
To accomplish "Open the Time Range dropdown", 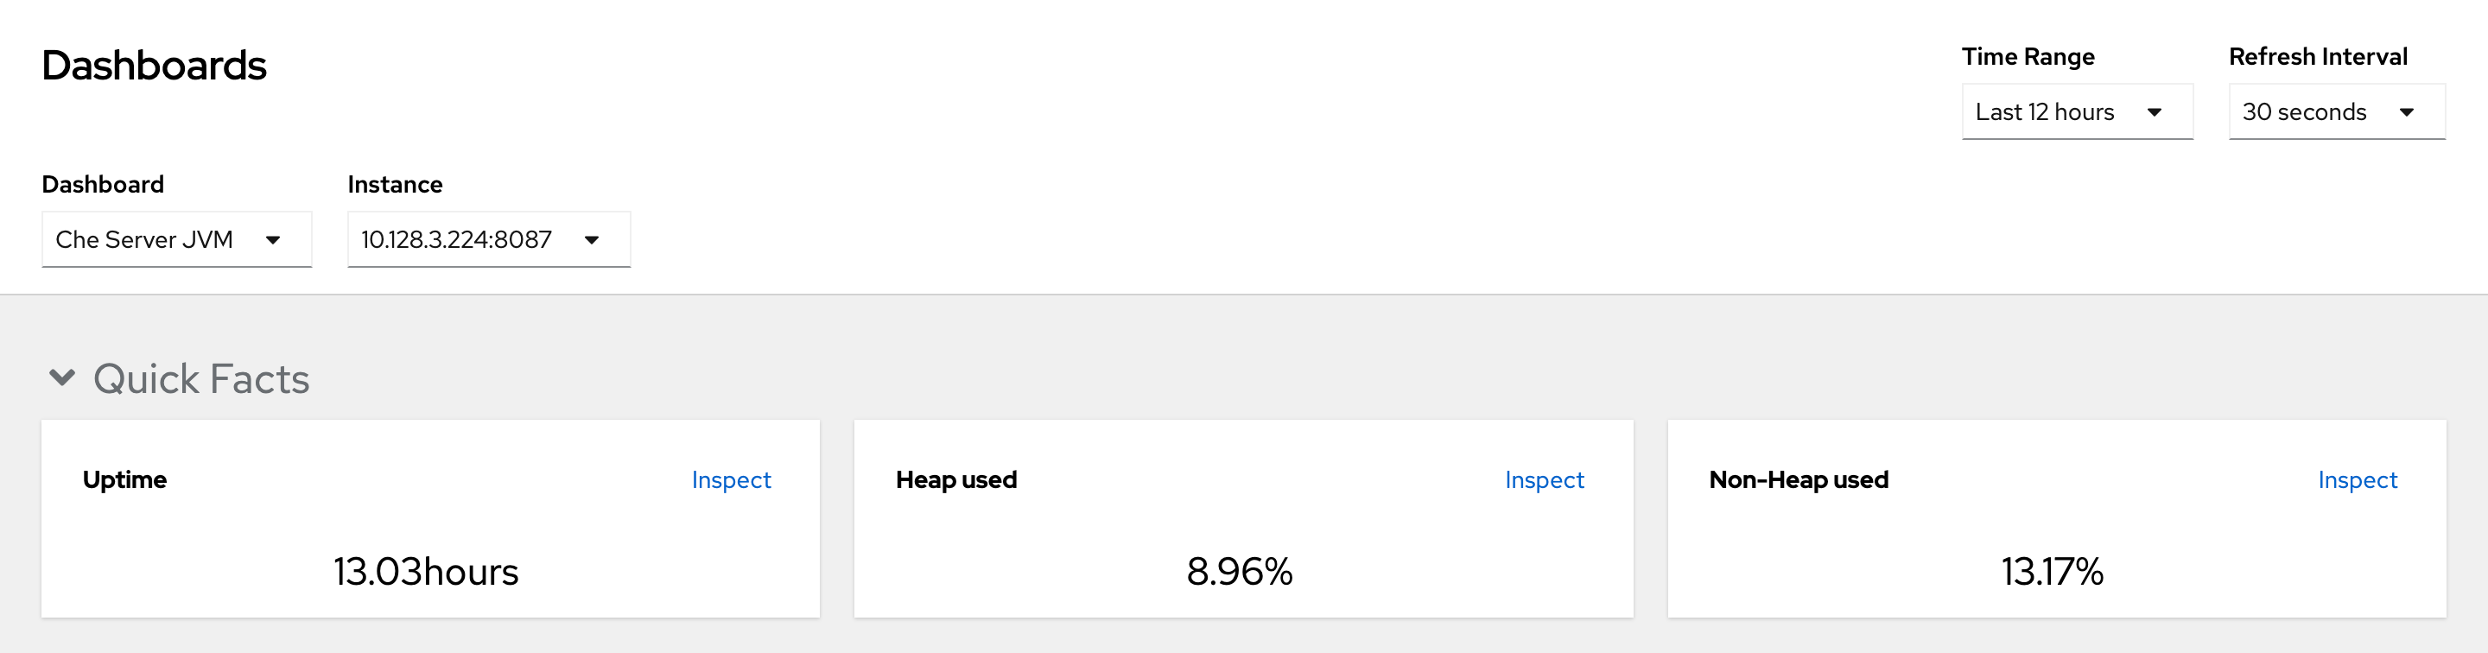I will click(x=2076, y=112).
